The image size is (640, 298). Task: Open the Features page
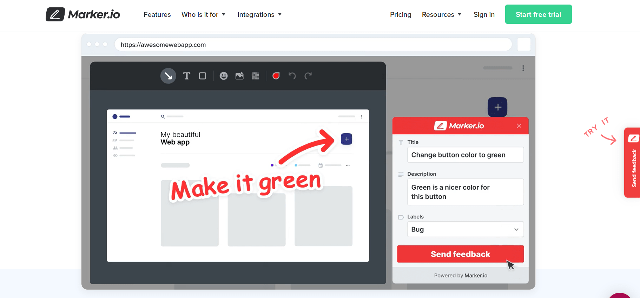[157, 14]
